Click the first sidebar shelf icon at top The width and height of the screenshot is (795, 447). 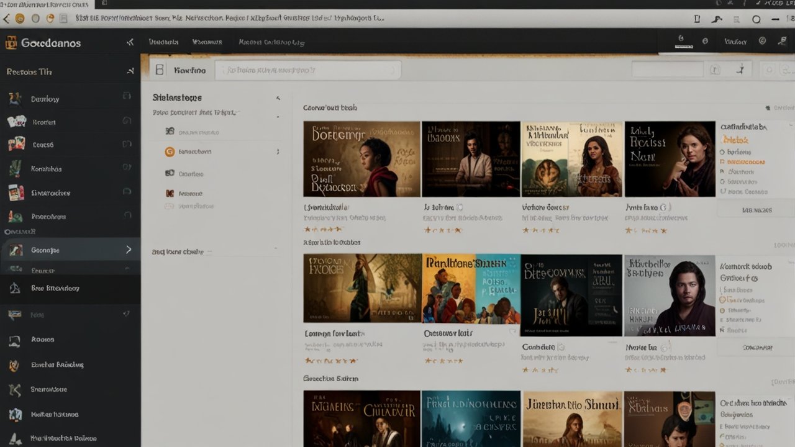[x=14, y=99]
